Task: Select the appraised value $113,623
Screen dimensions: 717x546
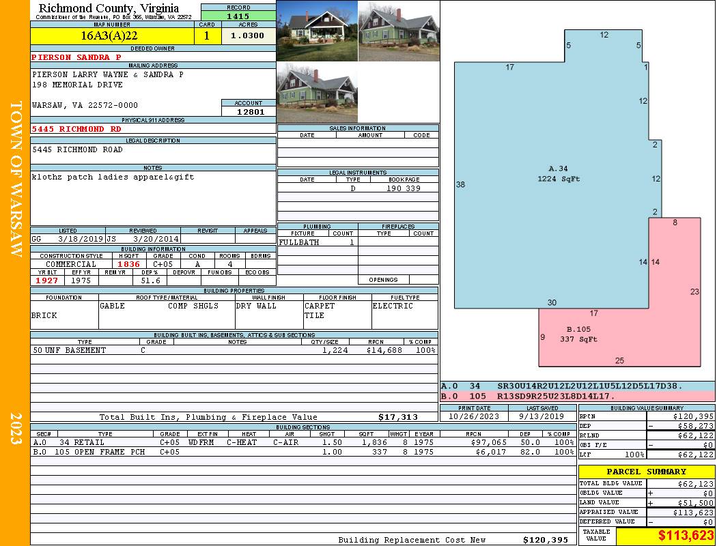Action: tap(693, 513)
